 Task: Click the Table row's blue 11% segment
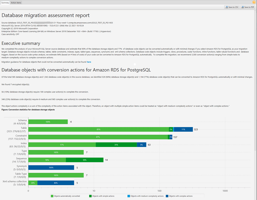183,129
